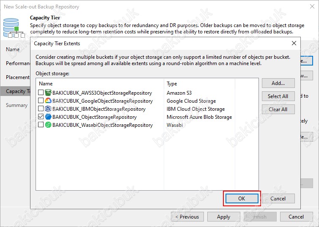Click the Wasabi type cell

click(175, 125)
